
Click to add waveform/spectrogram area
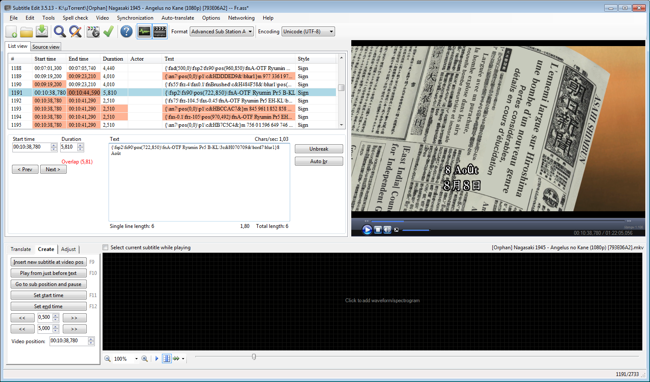click(372, 301)
